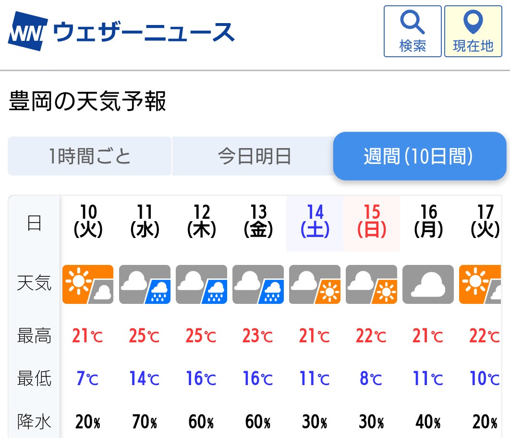Select the cloudy-then-rain icon for the 11th
Viewport: 510px width, 438px height.
click(145, 284)
